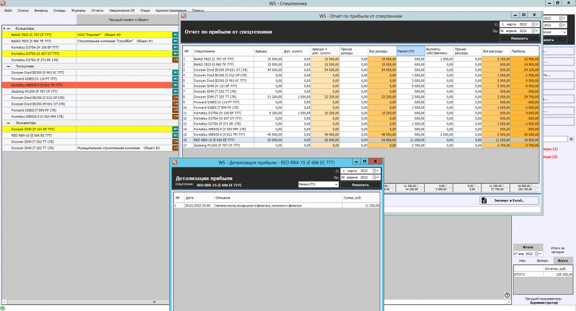Select Forward 638ES (O 110 PT 777) in main list
The height and width of the screenshot is (311, 576).
[87, 79]
